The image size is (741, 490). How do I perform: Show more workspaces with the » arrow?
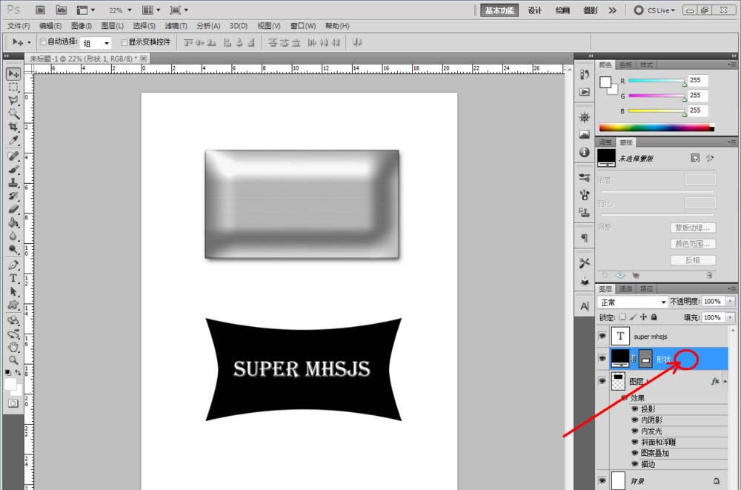(613, 10)
